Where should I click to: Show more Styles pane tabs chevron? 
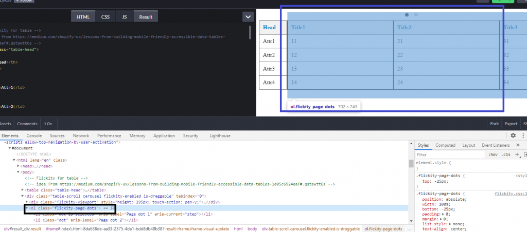[x=518, y=145]
